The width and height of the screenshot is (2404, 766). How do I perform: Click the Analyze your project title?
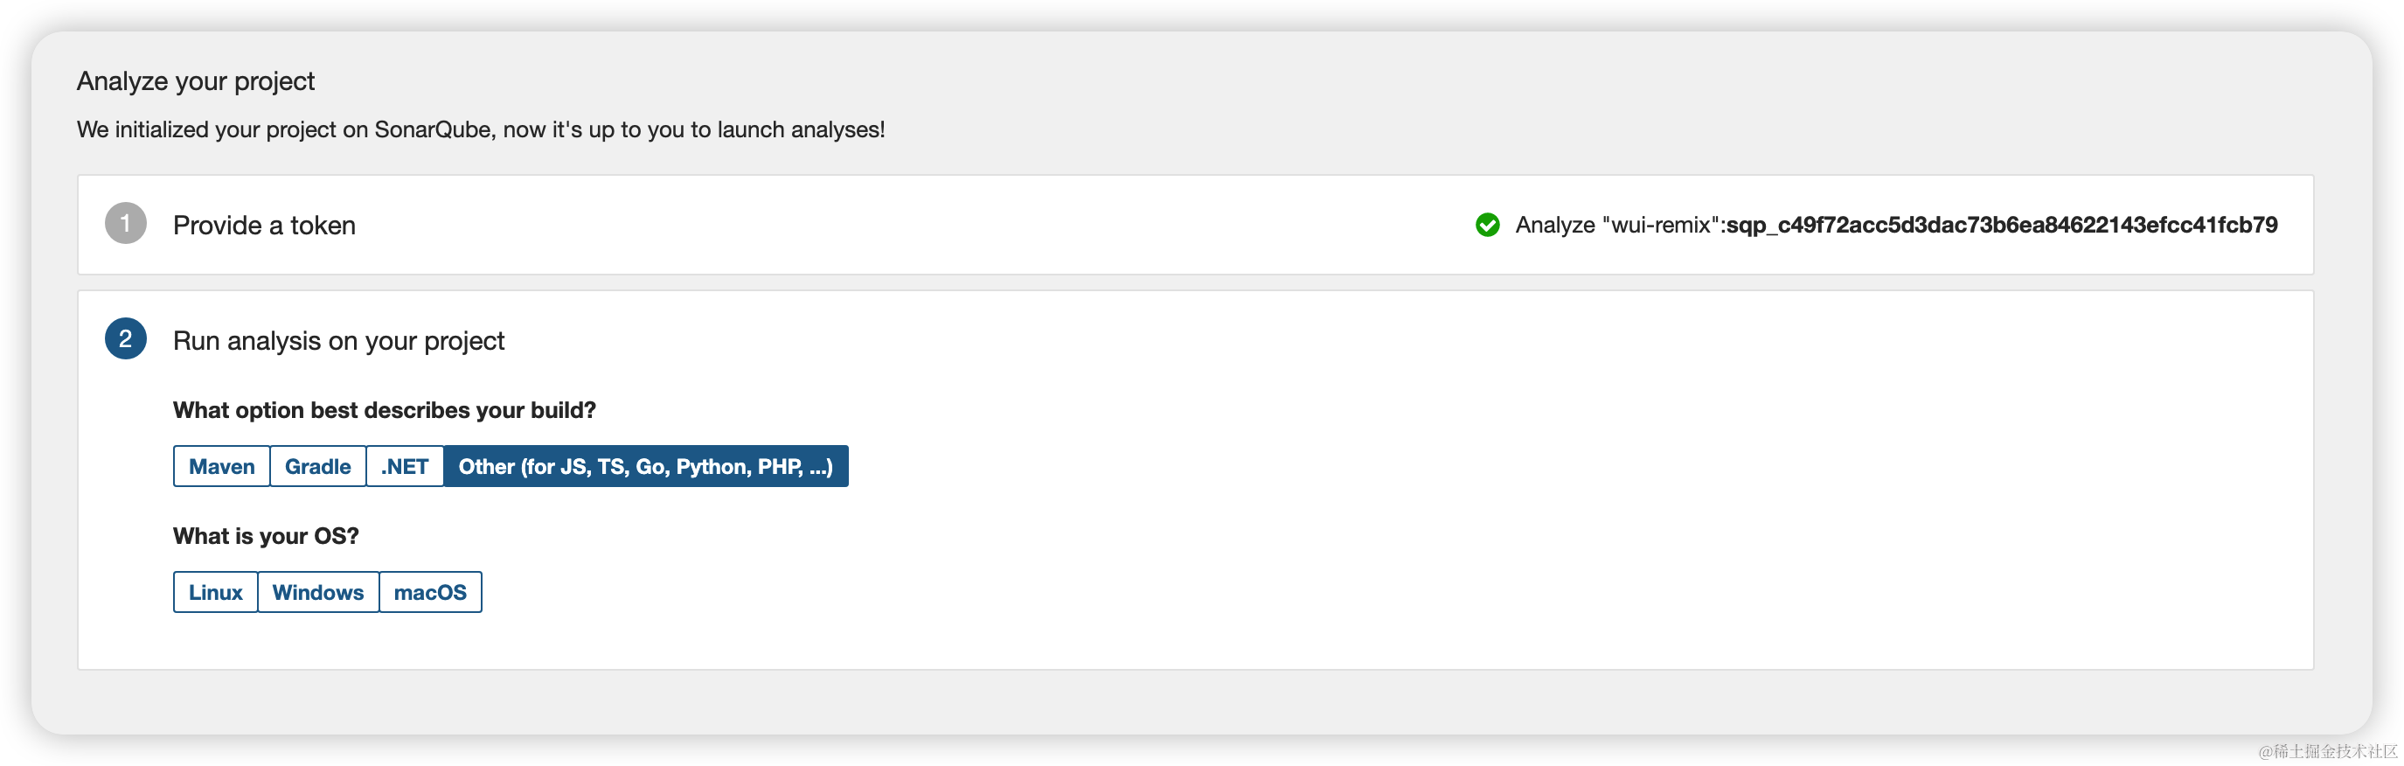click(x=195, y=81)
